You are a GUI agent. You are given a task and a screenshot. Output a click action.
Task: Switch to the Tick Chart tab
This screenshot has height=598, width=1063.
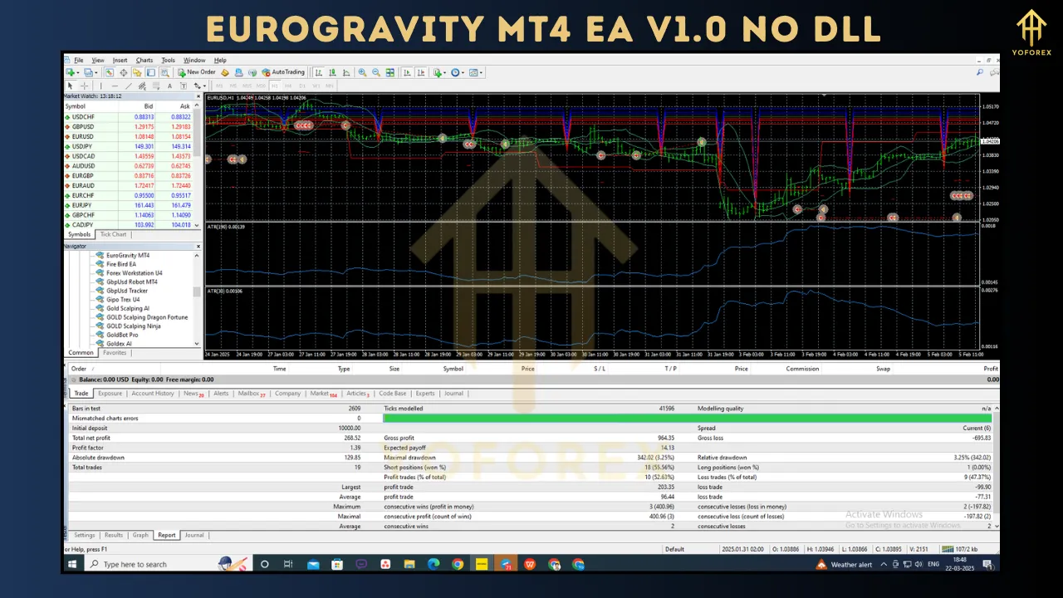pyautogui.click(x=114, y=235)
